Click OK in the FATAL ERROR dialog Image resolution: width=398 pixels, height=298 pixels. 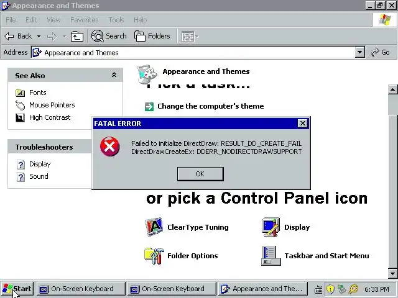[x=200, y=174]
